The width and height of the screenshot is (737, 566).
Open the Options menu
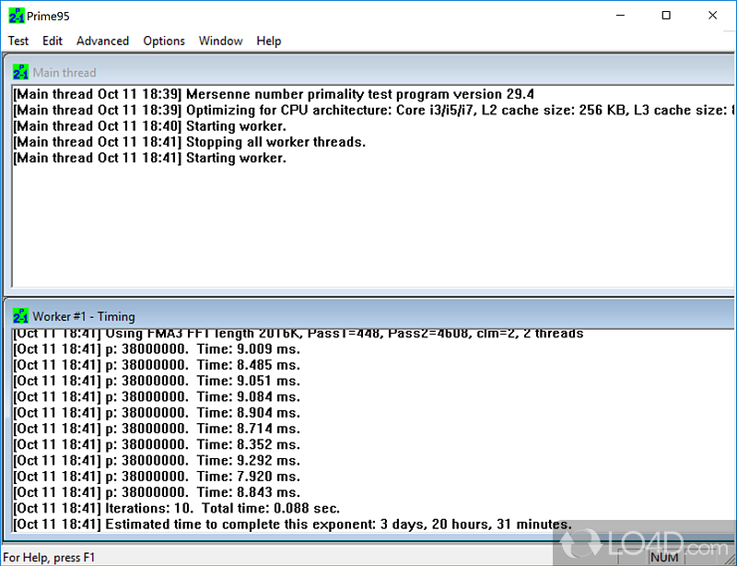pos(164,41)
